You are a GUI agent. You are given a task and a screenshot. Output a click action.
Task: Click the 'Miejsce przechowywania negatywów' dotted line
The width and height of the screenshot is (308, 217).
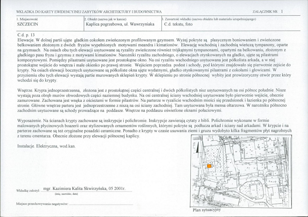coord(101,204)
